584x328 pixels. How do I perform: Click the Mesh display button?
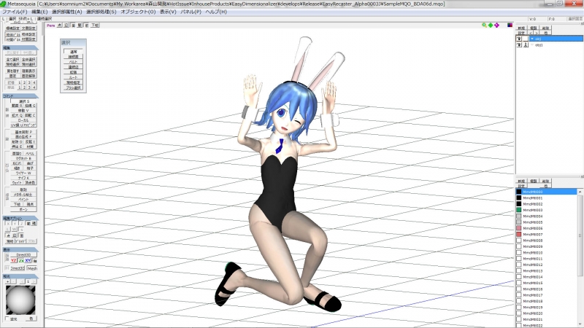[x=32, y=268]
